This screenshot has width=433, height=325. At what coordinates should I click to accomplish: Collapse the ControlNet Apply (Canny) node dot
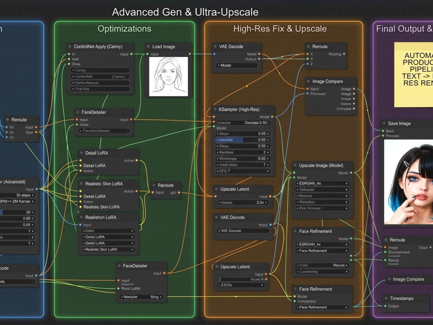70,47
